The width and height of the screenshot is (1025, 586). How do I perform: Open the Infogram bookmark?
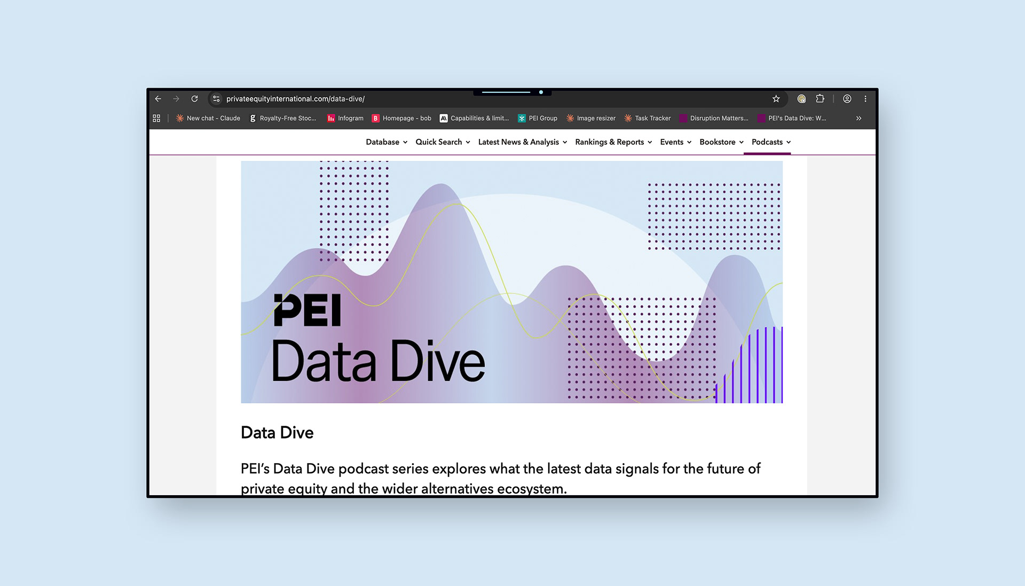(x=345, y=118)
